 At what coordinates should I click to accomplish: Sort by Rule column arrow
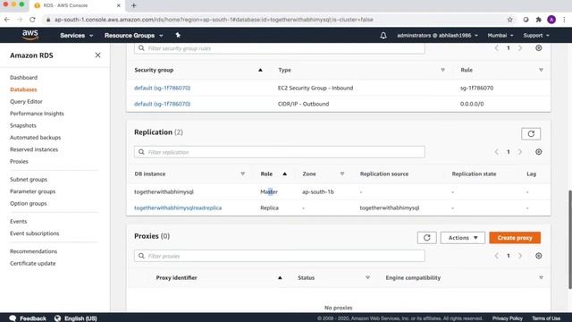point(541,70)
